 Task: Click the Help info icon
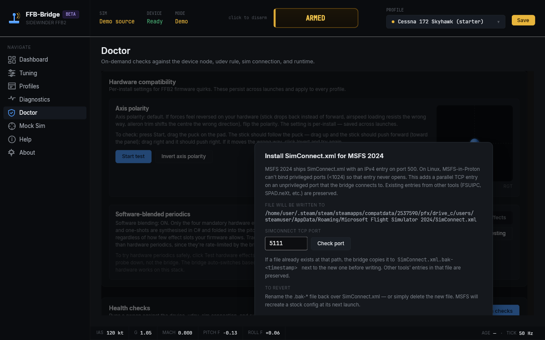(x=12, y=139)
